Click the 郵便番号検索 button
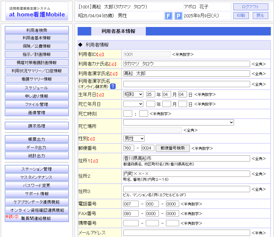274x237 pixels. (x=173, y=148)
